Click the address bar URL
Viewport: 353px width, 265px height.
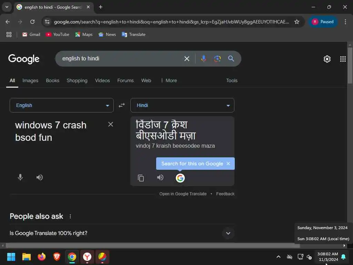coord(172,22)
